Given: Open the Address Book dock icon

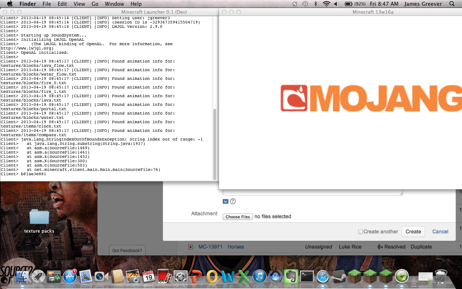Looking at the screenshot, I should [117, 276].
